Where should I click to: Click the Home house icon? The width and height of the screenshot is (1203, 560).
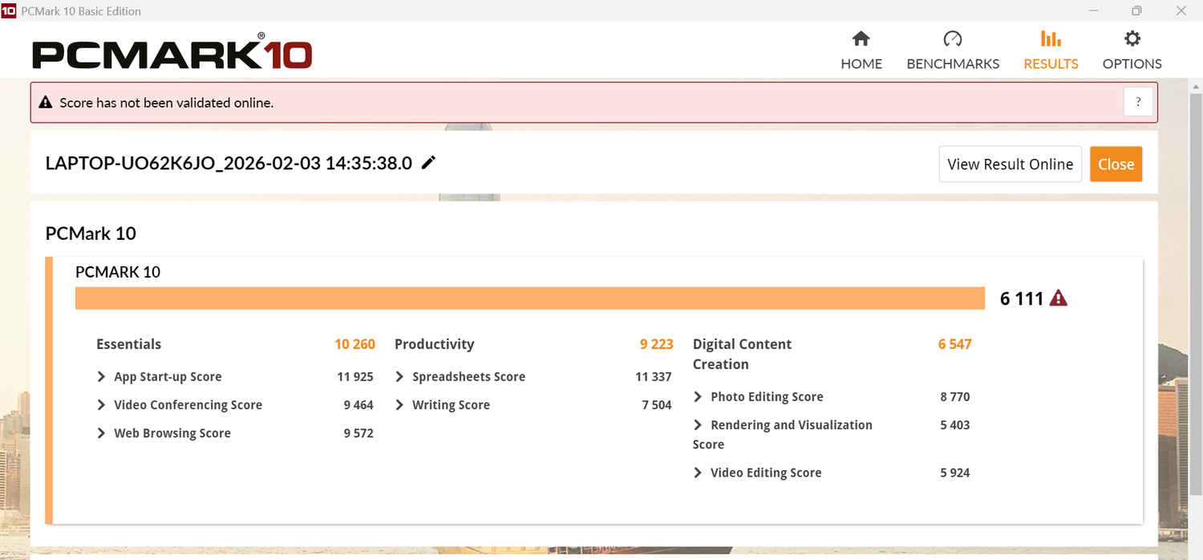(x=861, y=39)
